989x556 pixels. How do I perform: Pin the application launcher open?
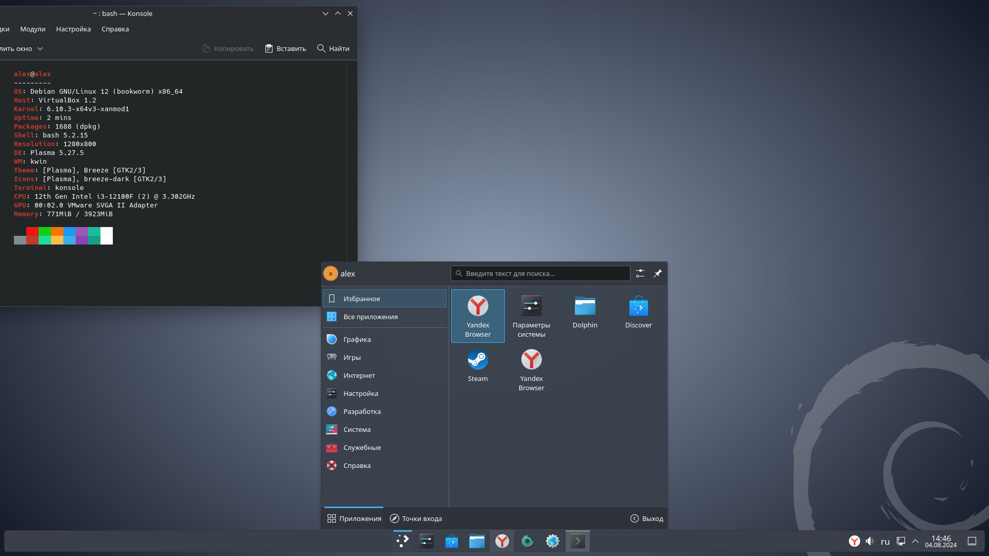658,273
